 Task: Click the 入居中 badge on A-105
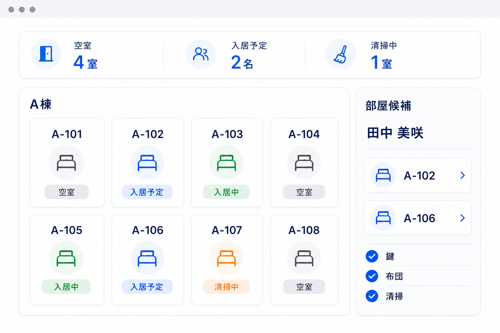66,286
